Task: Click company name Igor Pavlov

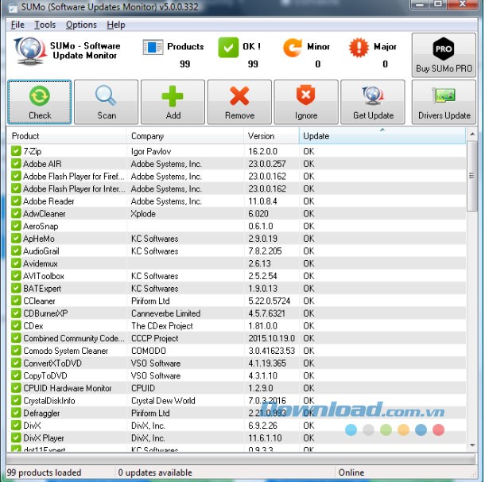Action: 151,151
